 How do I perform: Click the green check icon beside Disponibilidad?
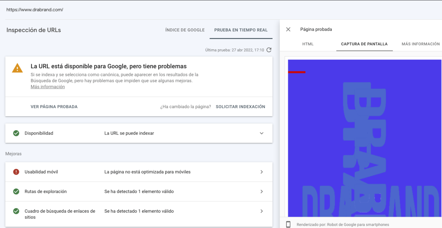click(x=16, y=133)
